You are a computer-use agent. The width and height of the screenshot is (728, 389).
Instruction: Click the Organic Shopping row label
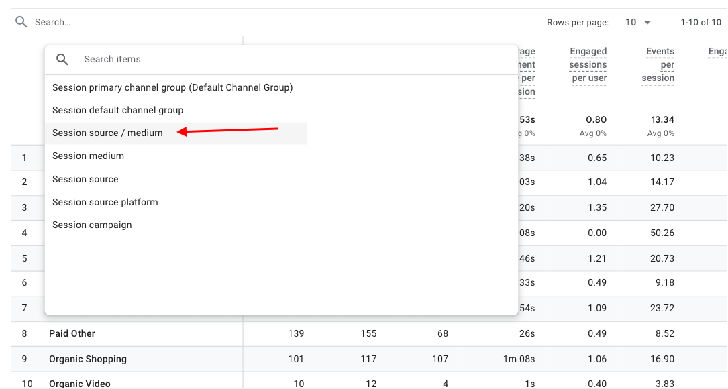(x=87, y=359)
